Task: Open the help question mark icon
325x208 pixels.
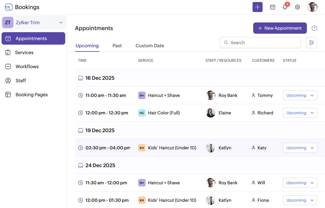Action: 314,28
